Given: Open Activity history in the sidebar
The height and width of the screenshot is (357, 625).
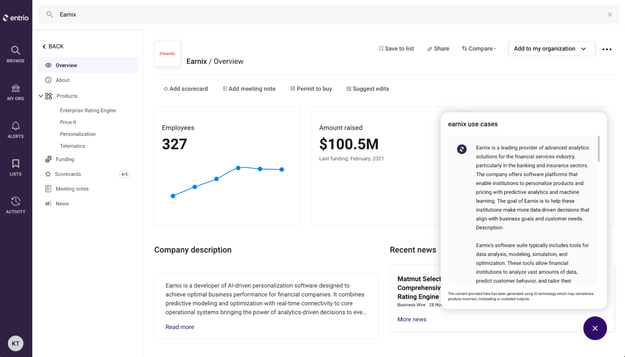Looking at the screenshot, I should [16, 205].
